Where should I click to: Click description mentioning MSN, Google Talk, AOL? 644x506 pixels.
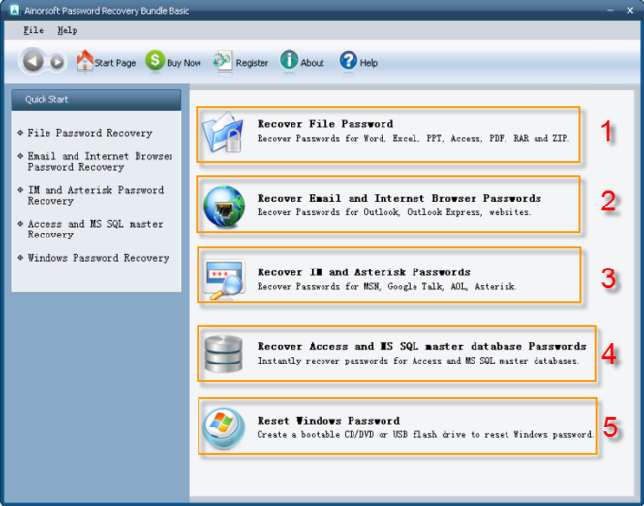387,287
